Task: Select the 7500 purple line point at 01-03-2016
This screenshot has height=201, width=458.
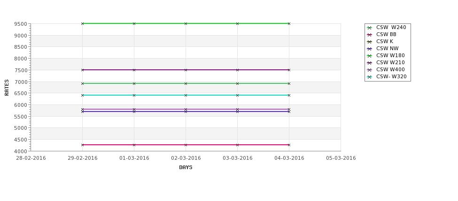Action: tap(134, 70)
